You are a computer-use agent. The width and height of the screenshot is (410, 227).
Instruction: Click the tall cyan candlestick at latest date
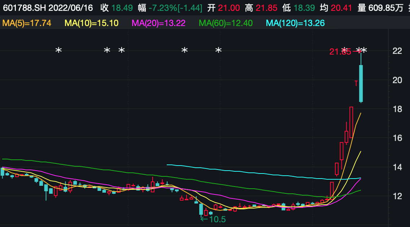tap(361, 83)
